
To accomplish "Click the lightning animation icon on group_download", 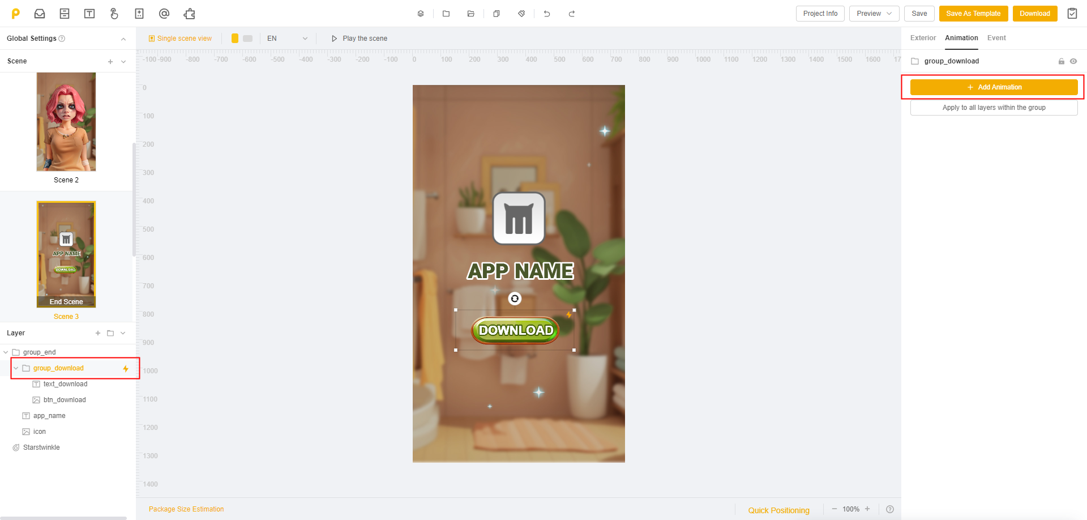I will pyautogui.click(x=126, y=369).
